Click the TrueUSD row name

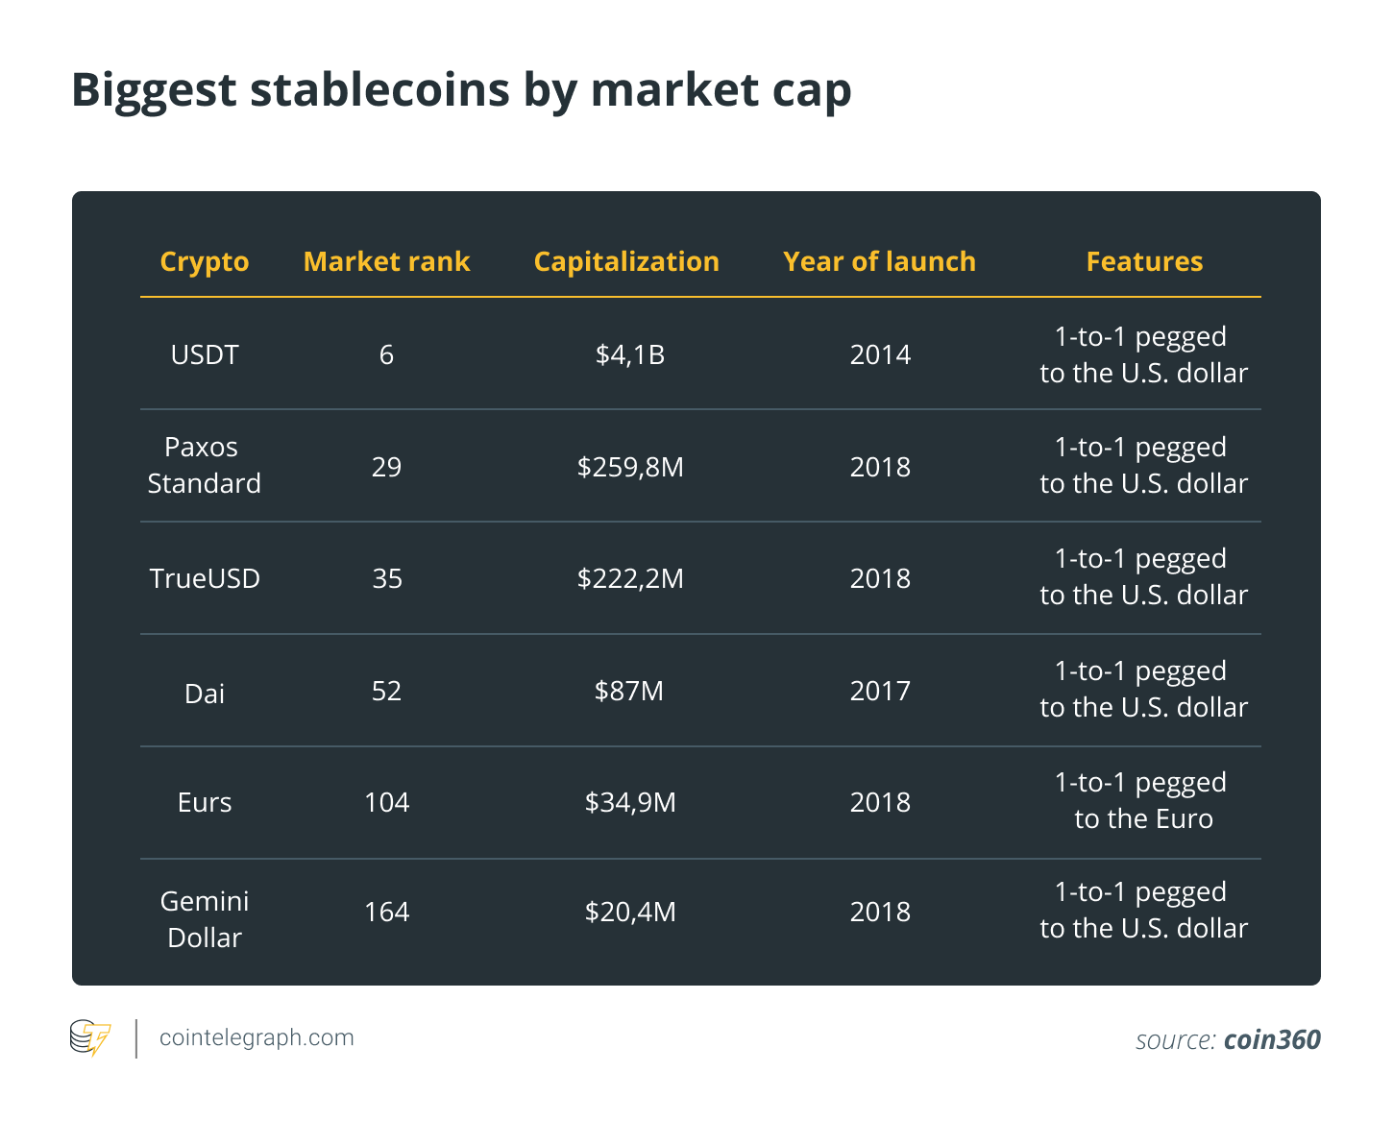pos(205,578)
